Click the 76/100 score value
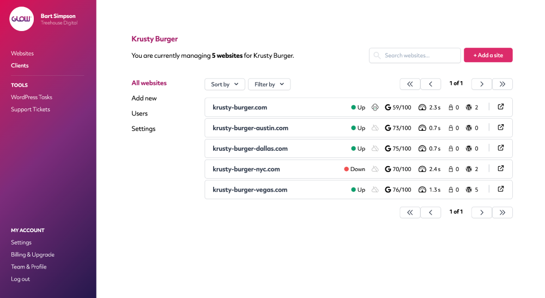Viewport: 545px width, 298px height. click(402, 190)
